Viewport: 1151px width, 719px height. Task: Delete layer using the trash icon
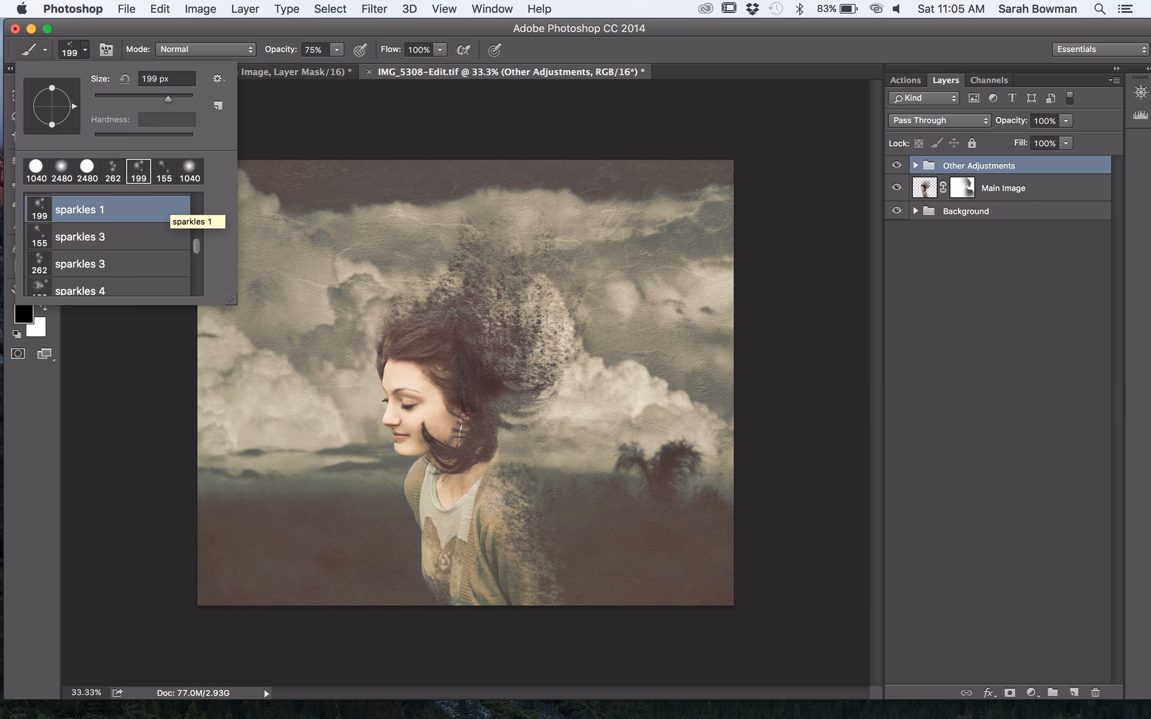click(1095, 692)
